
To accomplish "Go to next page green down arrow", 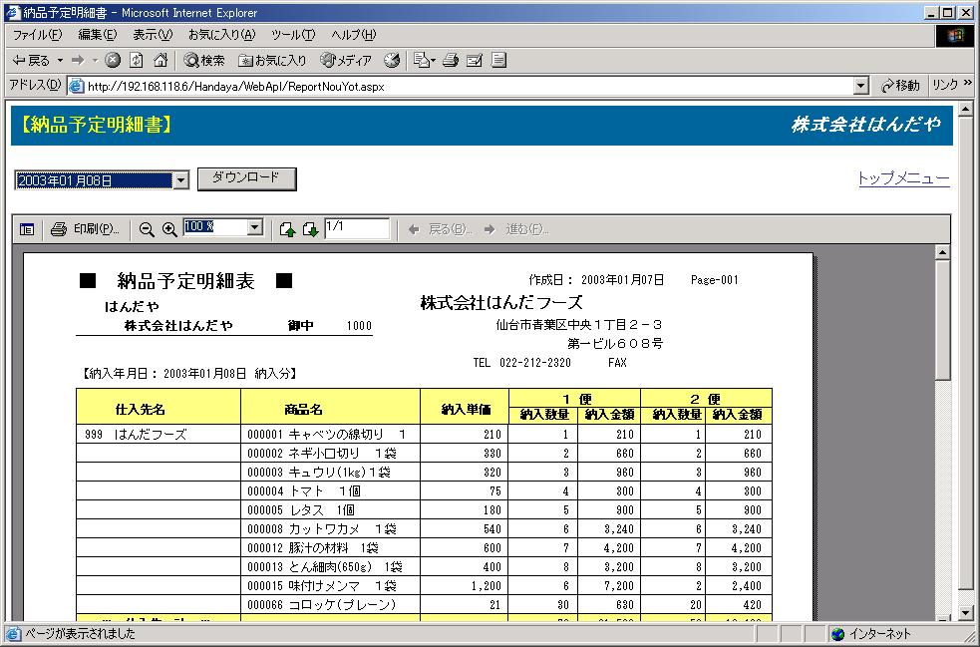I will (311, 229).
